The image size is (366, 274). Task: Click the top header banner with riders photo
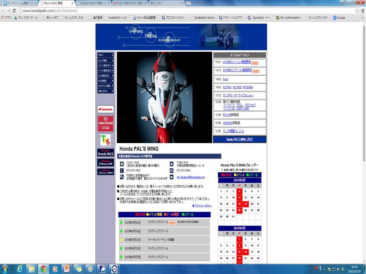tap(181, 37)
